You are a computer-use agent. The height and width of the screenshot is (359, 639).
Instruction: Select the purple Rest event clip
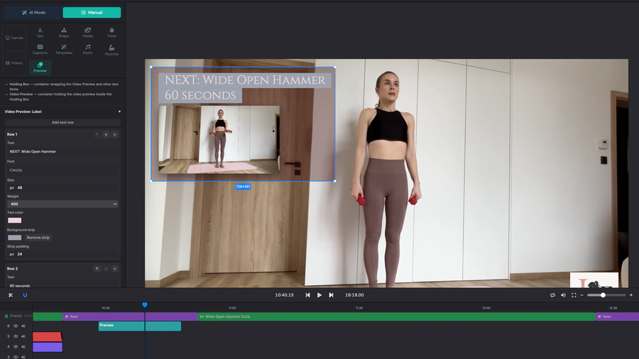pos(130,316)
